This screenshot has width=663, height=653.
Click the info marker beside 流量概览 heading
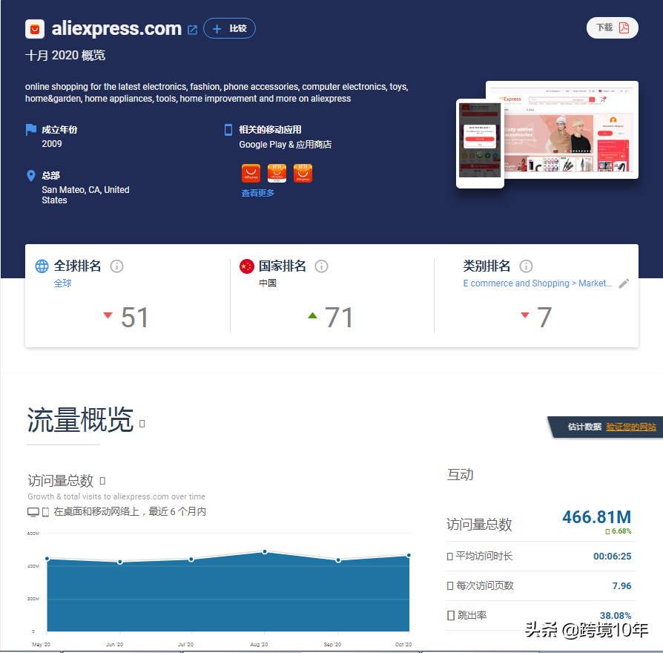(142, 424)
